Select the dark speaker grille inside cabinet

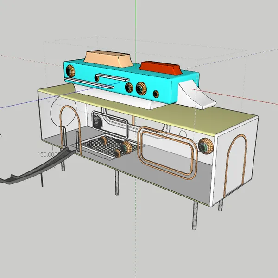97,121
